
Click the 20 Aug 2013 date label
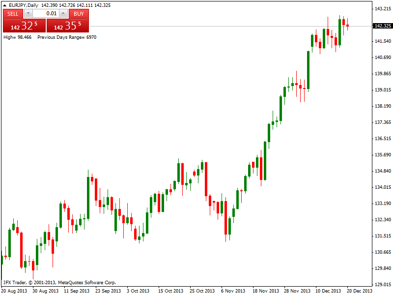click(14, 291)
